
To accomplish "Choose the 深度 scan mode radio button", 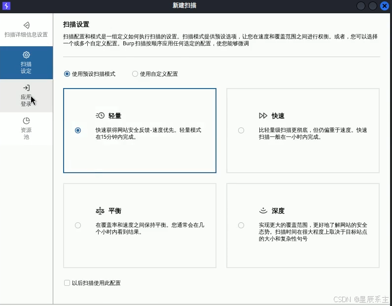I will [241, 225].
